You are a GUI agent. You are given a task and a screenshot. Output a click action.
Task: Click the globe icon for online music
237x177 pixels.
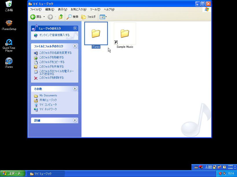(36, 35)
